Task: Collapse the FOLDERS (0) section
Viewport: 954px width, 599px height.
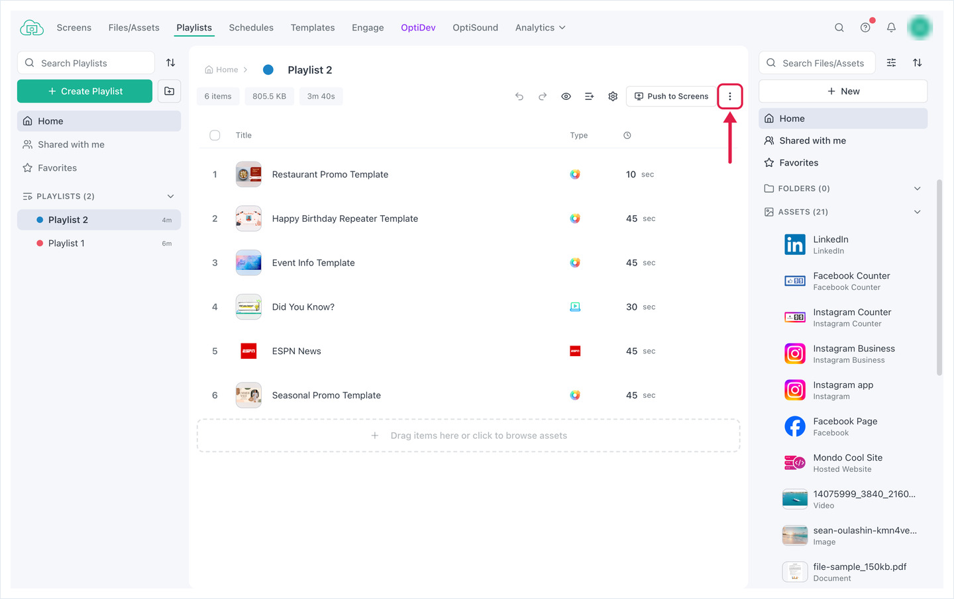Action: click(918, 189)
